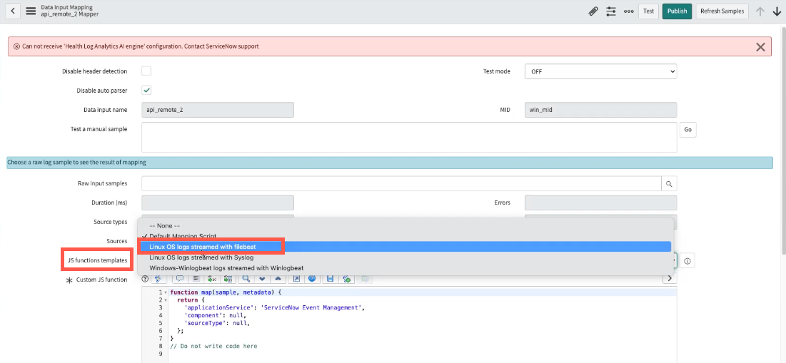Screen dimensions: 786x363
Task: Click 'JS functions templates' label
Action: click(97, 260)
